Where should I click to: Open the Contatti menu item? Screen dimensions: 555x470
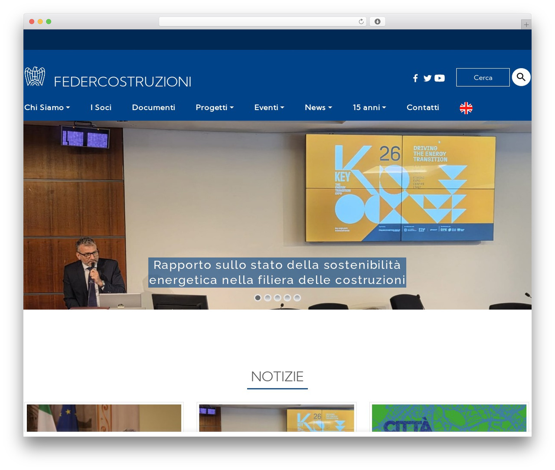coord(423,108)
